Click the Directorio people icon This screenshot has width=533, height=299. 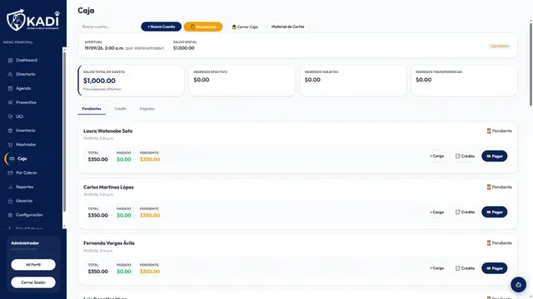point(10,74)
